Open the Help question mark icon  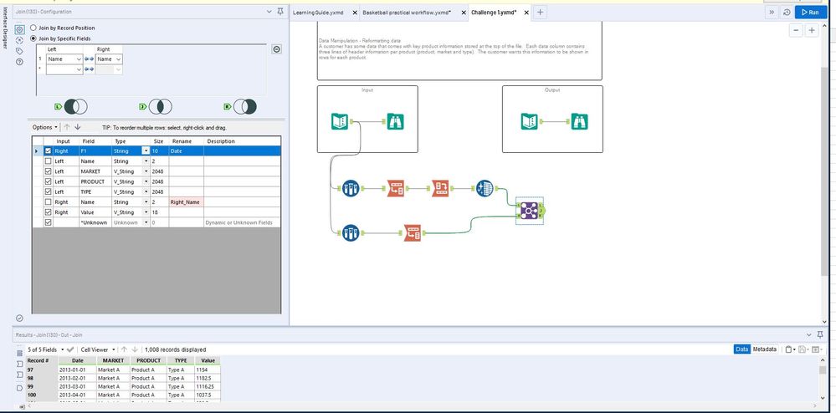[x=20, y=62]
